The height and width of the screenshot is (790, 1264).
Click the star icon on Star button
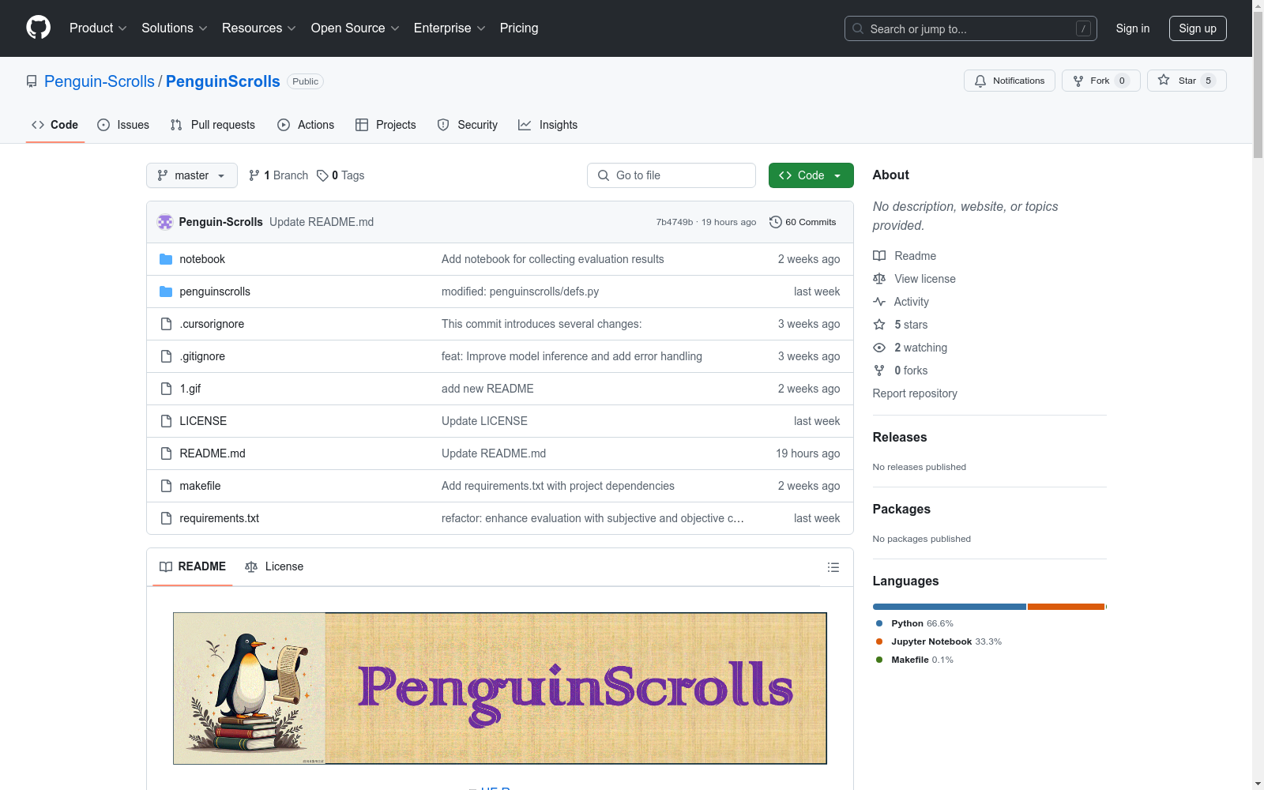click(x=1164, y=80)
